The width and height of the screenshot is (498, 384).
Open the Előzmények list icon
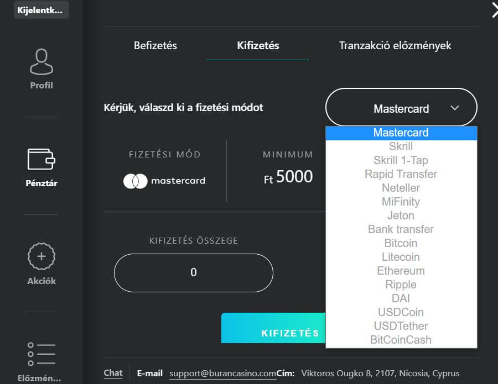point(41,354)
